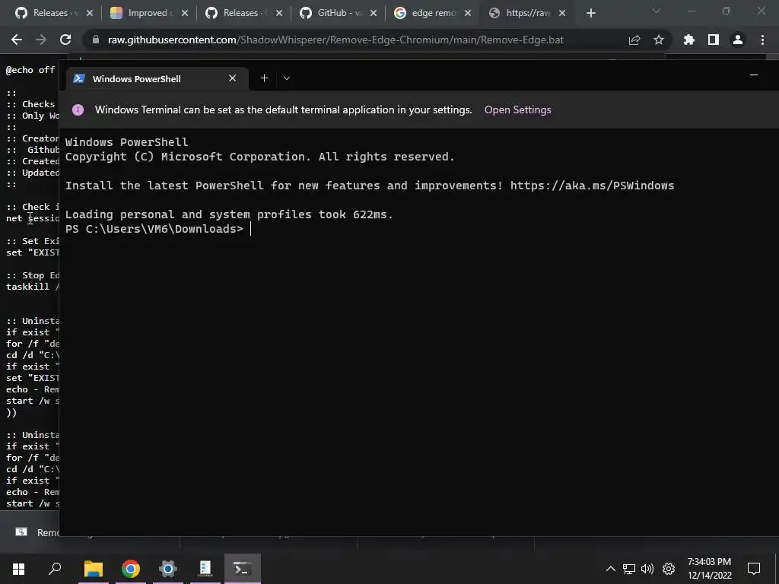Viewport: 779px width, 584px height.
Task: Switch to second Releases tab
Action: click(x=243, y=13)
